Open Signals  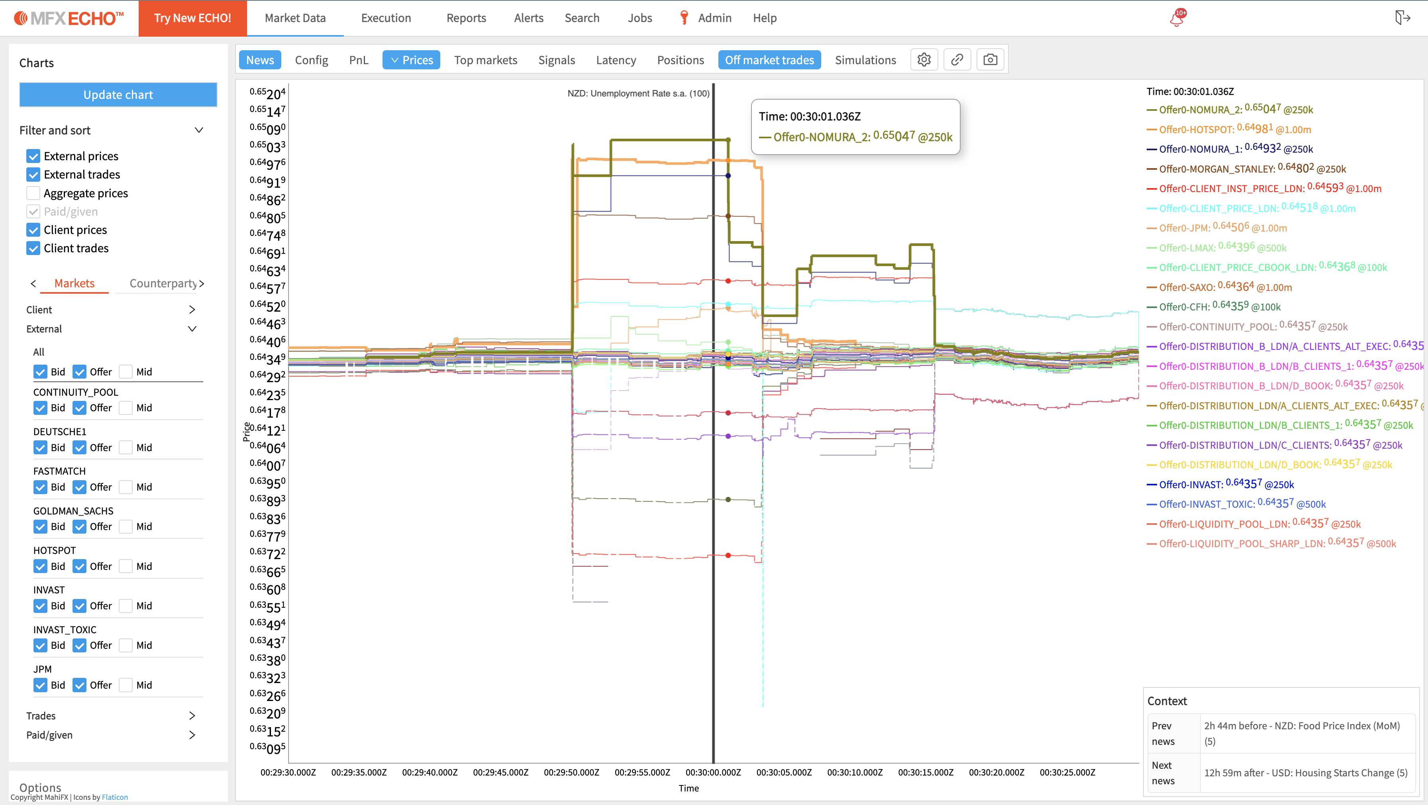[557, 60]
